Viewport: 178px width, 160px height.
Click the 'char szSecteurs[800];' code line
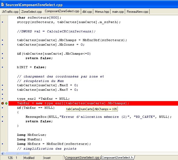pos(39,18)
